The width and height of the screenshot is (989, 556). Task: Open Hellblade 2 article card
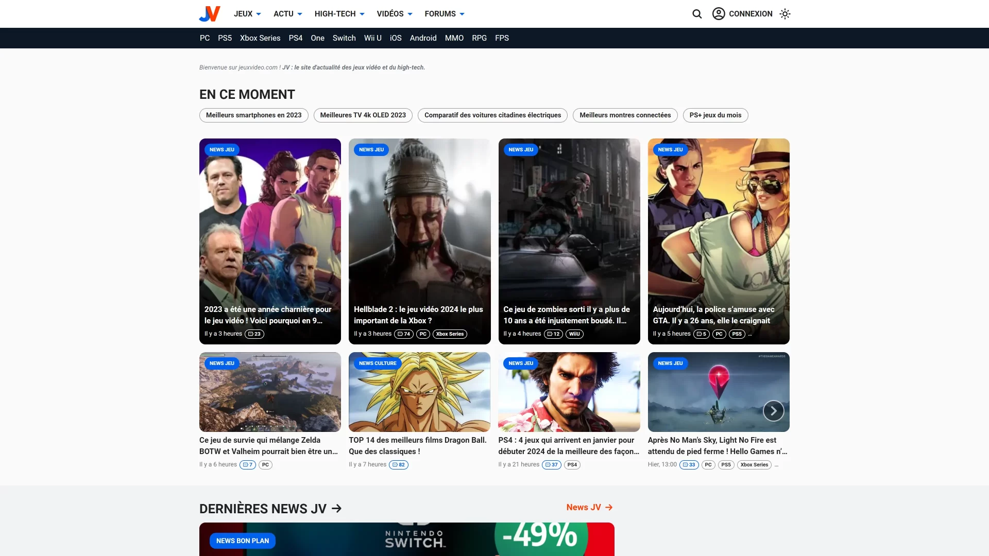pyautogui.click(x=419, y=241)
